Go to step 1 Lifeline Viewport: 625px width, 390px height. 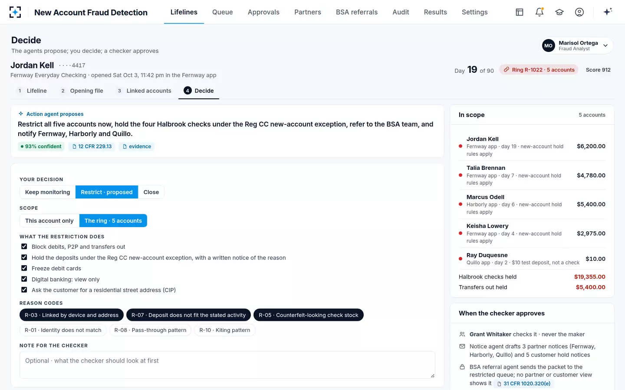click(32, 91)
